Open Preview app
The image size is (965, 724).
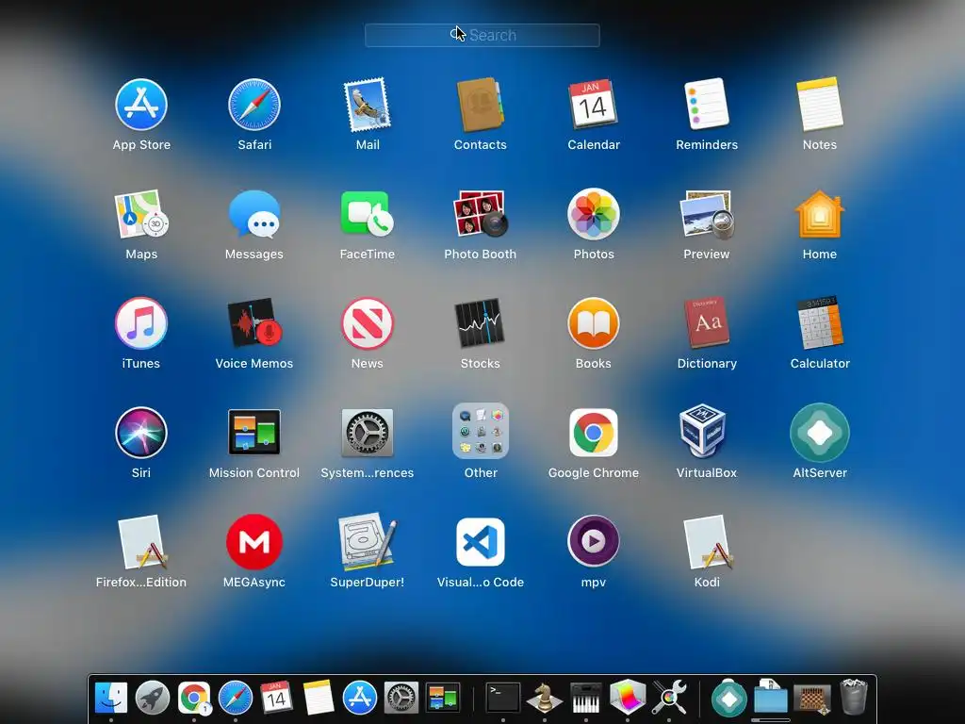pos(707,214)
